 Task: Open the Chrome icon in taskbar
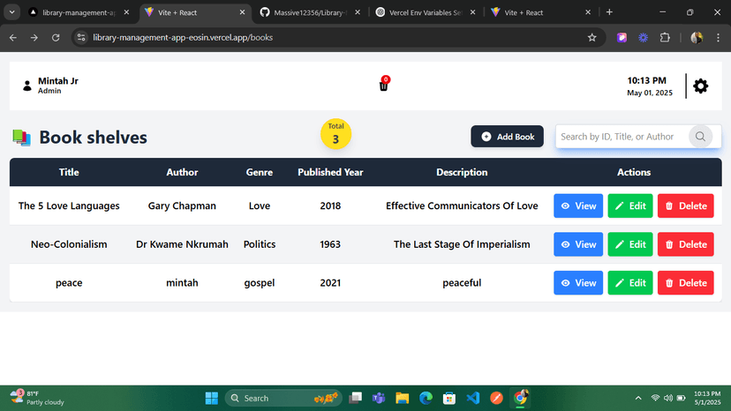[x=520, y=398]
